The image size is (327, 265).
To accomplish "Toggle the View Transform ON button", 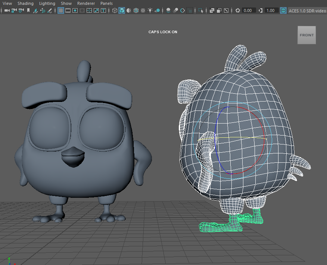I will click(x=283, y=10).
